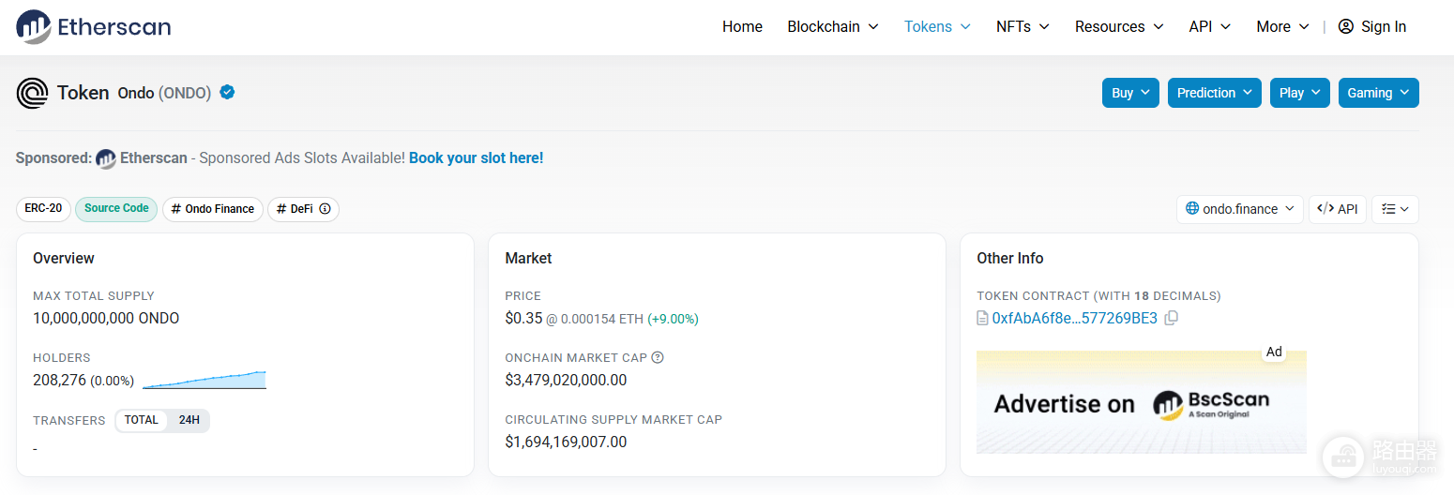Click the Ad label on banner
1454x495 pixels.
(1274, 352)
